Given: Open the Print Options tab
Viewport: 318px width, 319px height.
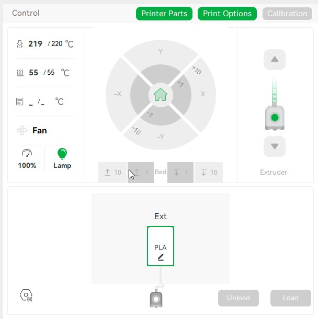Looking at the screenshot, I should (228, 14).
